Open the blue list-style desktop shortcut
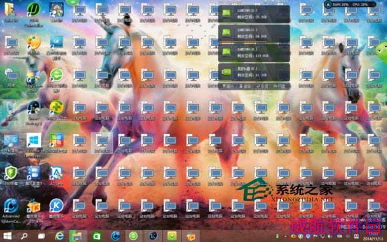 click(x=33, y=173)
